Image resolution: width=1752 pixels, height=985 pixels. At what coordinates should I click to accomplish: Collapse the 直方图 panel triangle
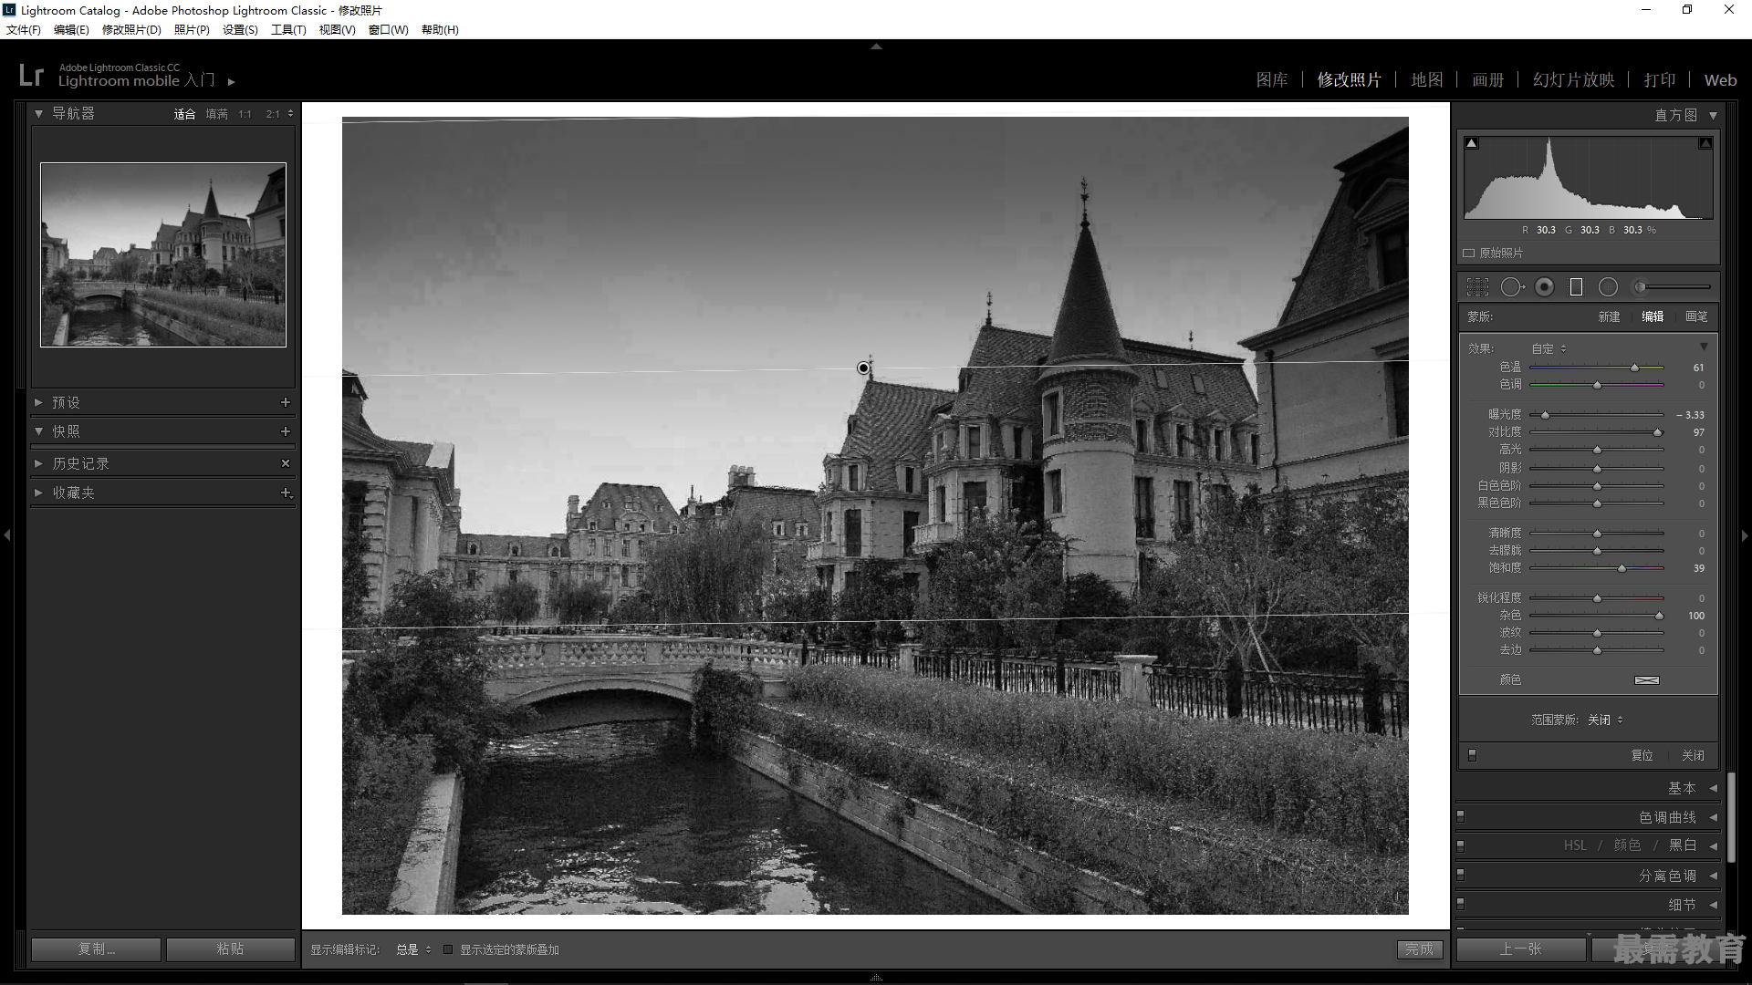tap(1713, 116)
